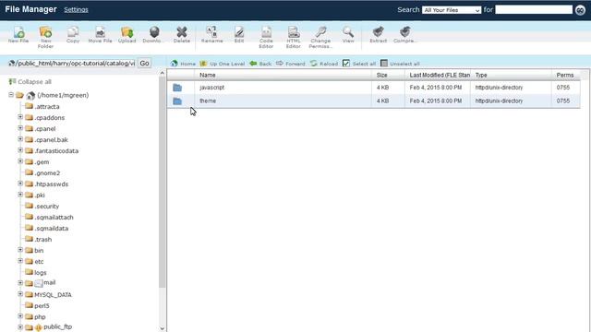Click the folder path input field
Viewport: 591px width, 332px height.
[x=75, y=64]
